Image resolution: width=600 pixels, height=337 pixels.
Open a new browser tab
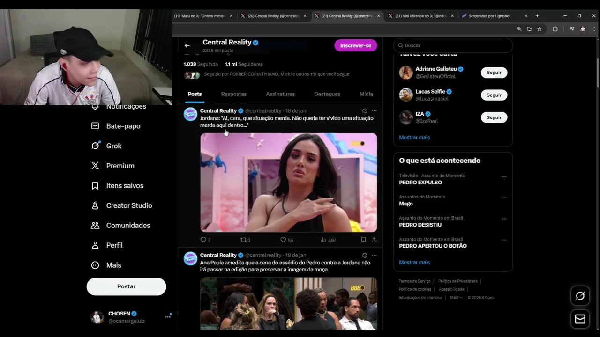[x=537, y=16]
